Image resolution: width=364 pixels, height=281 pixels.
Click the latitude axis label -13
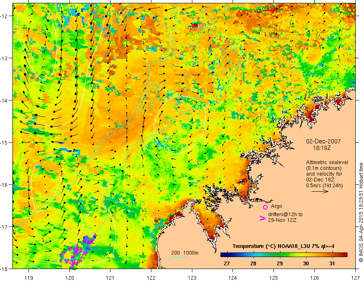(4, 58)
